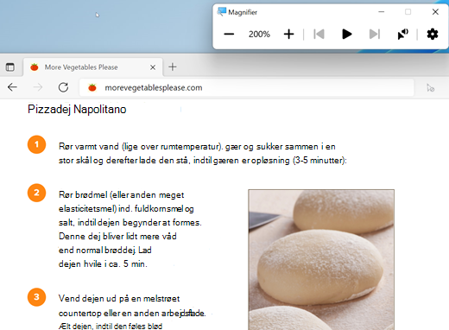The height and width of the screenshot is (330, 449).
Task: Close the More Vegetables Please tab
Action: pyautogui.click(x=153, y=67)
